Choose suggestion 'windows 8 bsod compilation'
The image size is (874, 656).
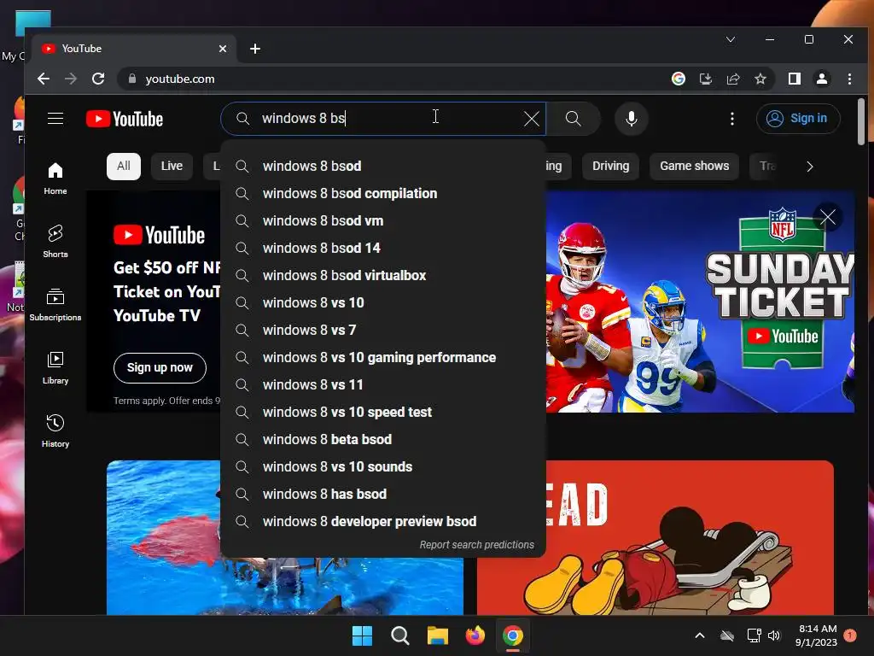click(383, 194)
